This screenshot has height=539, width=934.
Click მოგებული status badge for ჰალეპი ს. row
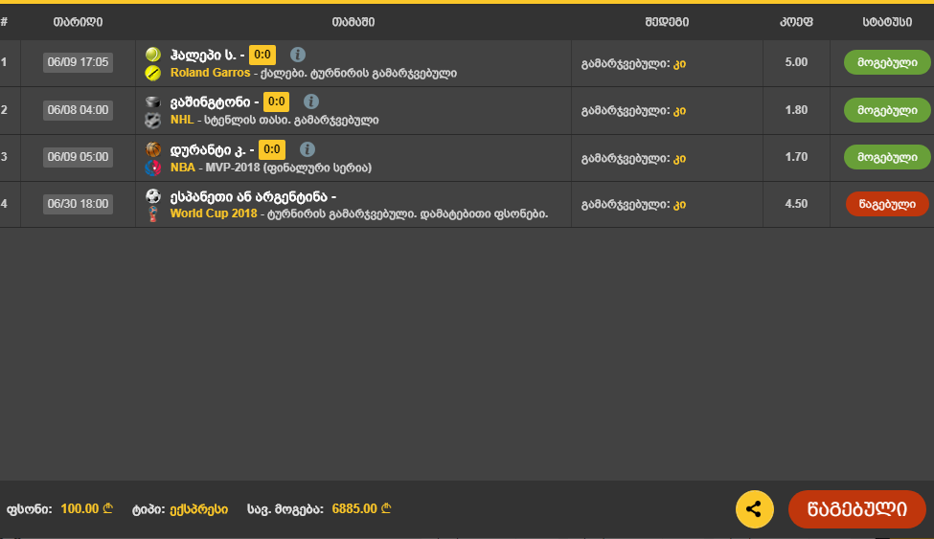[x=887, y=62]
